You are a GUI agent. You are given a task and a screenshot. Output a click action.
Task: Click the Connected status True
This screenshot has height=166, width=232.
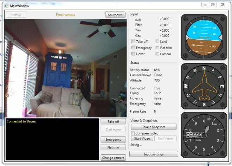[157, 88]
